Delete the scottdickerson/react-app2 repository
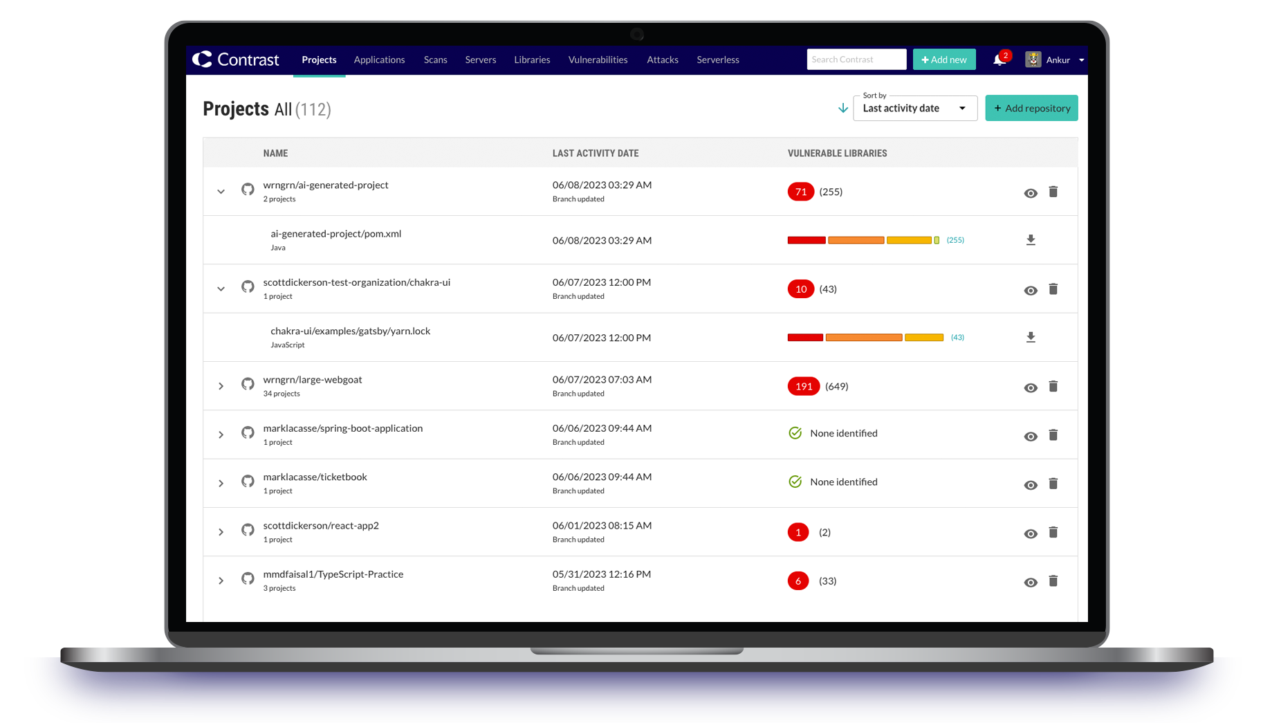This screenshot has width=1272, height=723. tap(1053, 533)
